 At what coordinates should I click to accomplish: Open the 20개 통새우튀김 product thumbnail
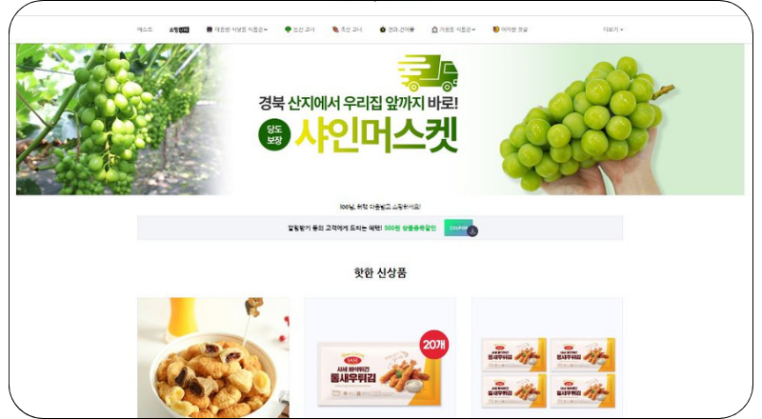(x=380, y=358)
